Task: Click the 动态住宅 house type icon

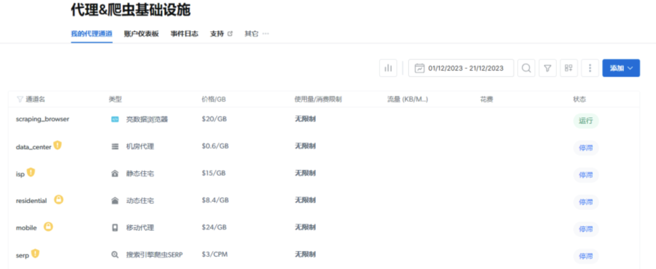Action: 115,201
